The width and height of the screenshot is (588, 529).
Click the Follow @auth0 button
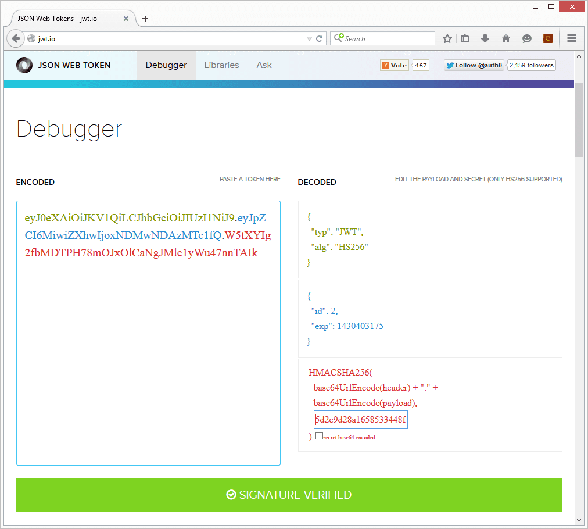tap(474, 65)
